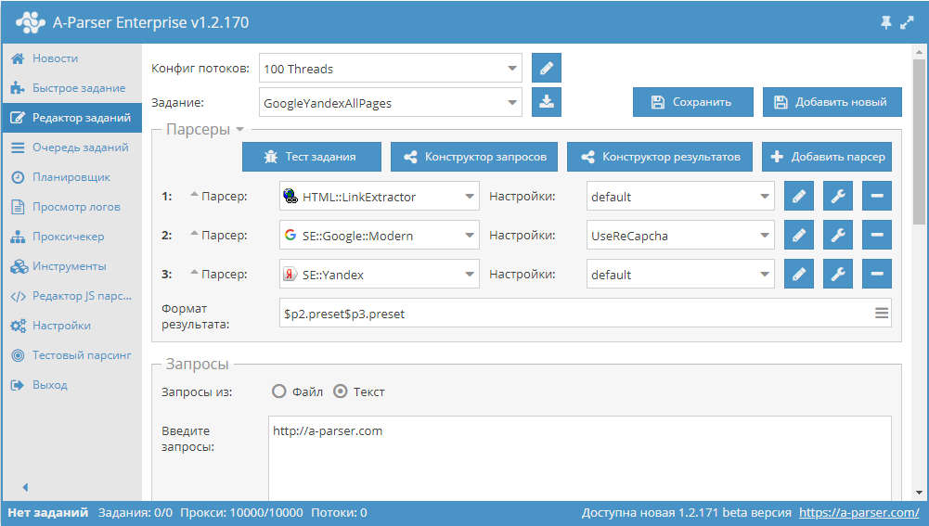Open Конструктор запросов
The width and height of the screenshot is (929, 526).
coord(474,157)
